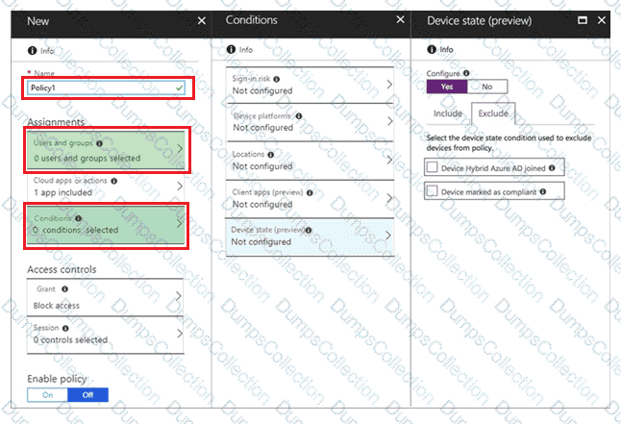Open Client apps (preview) condition
Screen dimensions: 621x424
pos(310,198)
